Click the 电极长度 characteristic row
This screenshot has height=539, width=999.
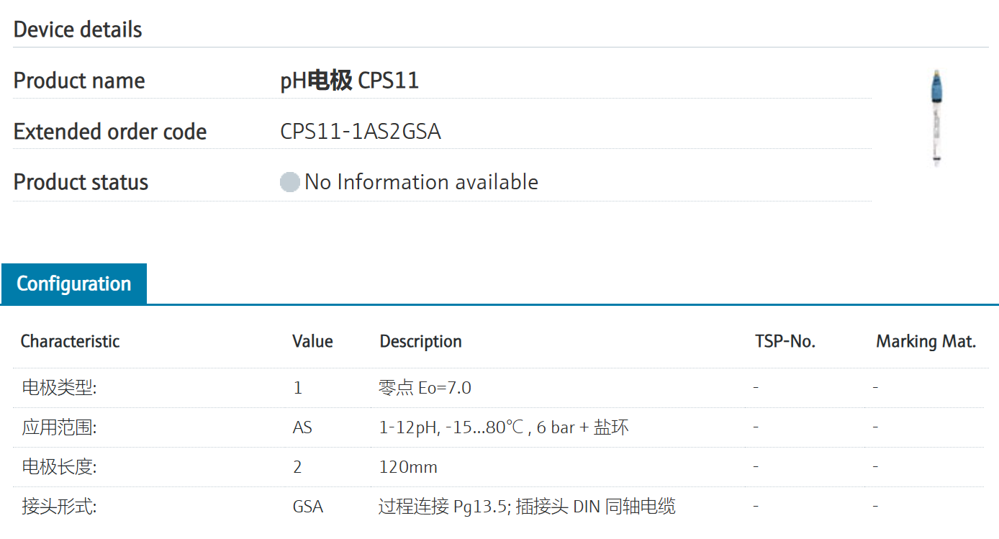[59, 467]
